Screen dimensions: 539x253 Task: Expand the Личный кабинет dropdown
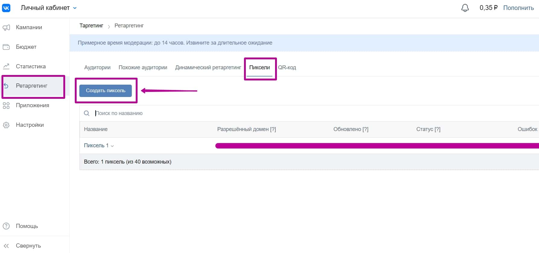pyautogui.click(x=75, y=8)
